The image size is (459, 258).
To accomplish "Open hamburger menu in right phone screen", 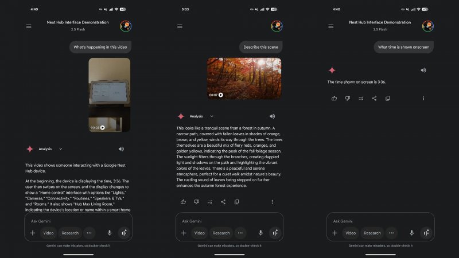I will tap(331, 26).
